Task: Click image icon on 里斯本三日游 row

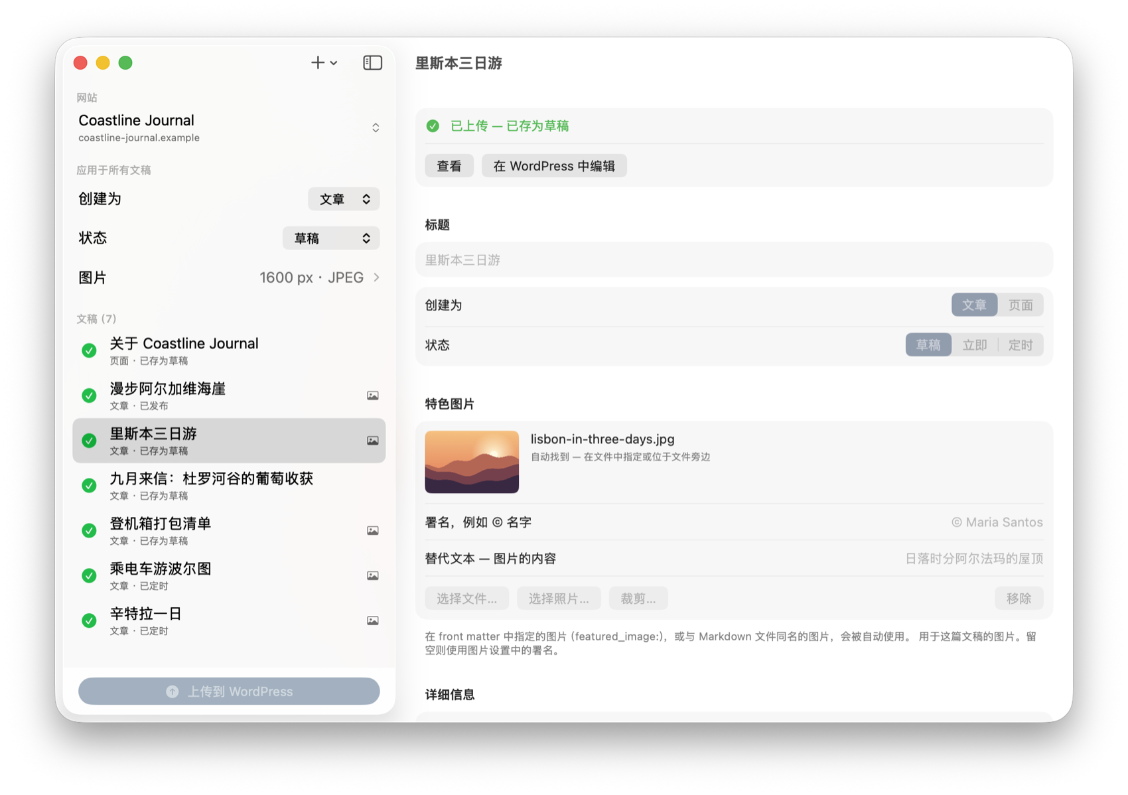Action: click(373, 441)
